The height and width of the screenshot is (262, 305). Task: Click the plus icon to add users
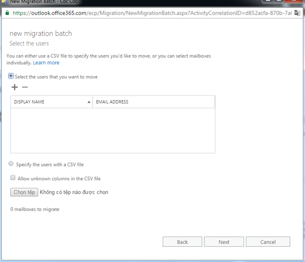click(x=14, y=87)
